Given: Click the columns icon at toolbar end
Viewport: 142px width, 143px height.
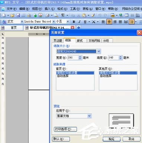Looking at the screenshot, I should [138, 15].
